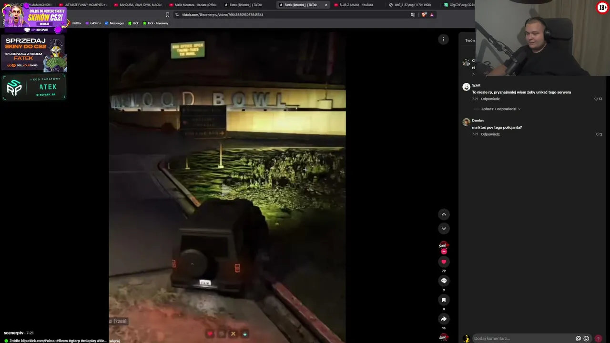Open the Kick bookmark
The image size is (610, 343).
tap(133, 23)
